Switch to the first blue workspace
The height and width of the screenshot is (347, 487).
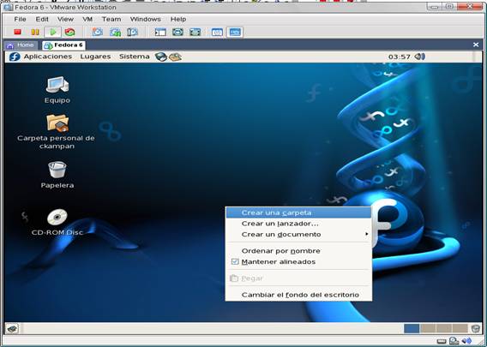(412, 328)
